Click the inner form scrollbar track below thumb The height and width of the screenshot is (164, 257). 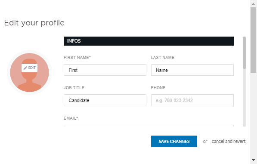pos(245,98)
